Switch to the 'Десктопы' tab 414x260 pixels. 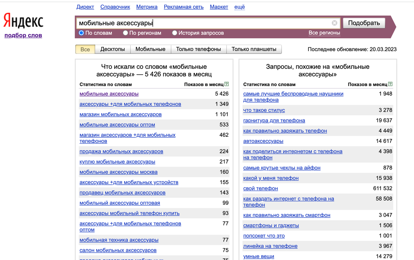point(113,49)
